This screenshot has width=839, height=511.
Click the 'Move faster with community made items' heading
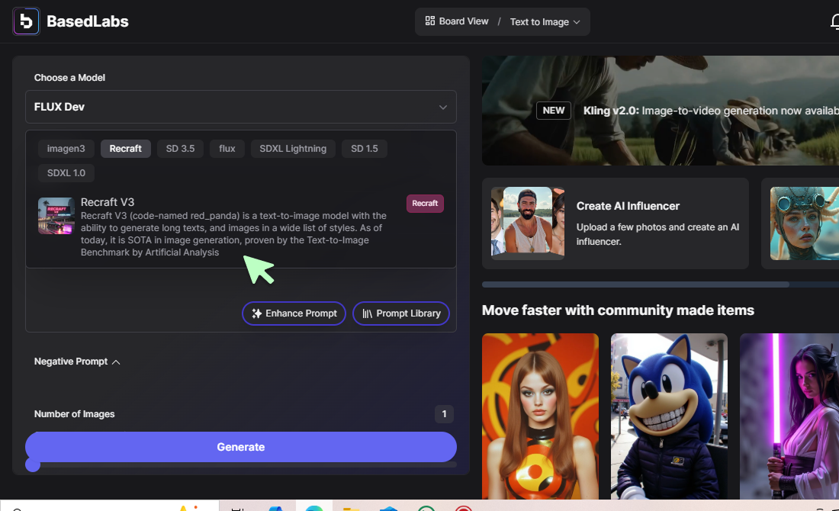(x=618, y=310)
